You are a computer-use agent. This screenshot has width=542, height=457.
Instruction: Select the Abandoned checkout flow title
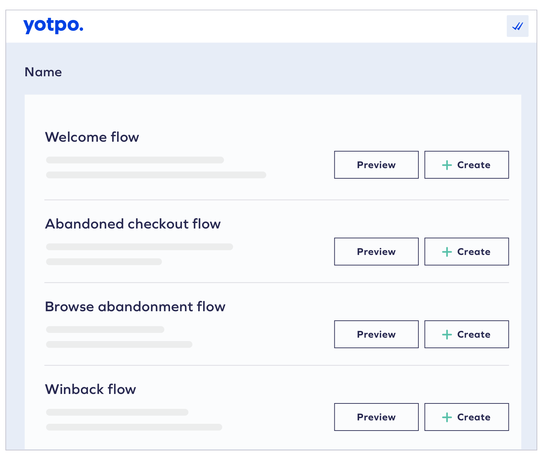point(133,224)
